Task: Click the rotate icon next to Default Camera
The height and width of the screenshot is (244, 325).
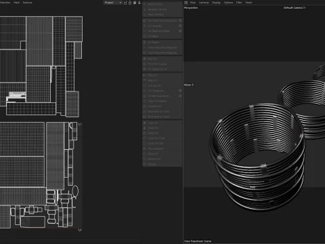Action: tap(305, 7)
